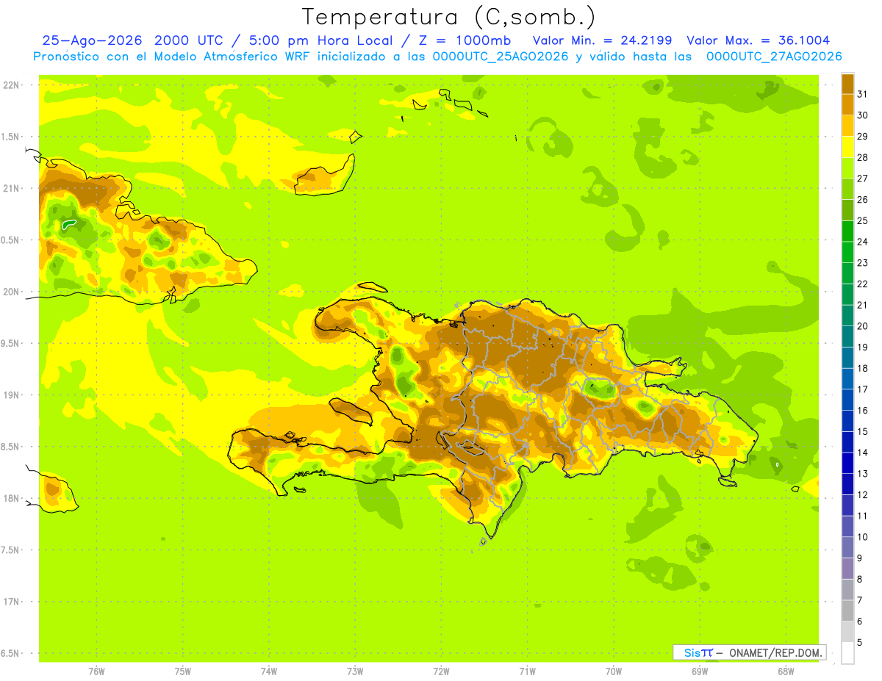Click the color scale number "6"
The width and height of the screenshot is (882, 681).
coord(860,621)
